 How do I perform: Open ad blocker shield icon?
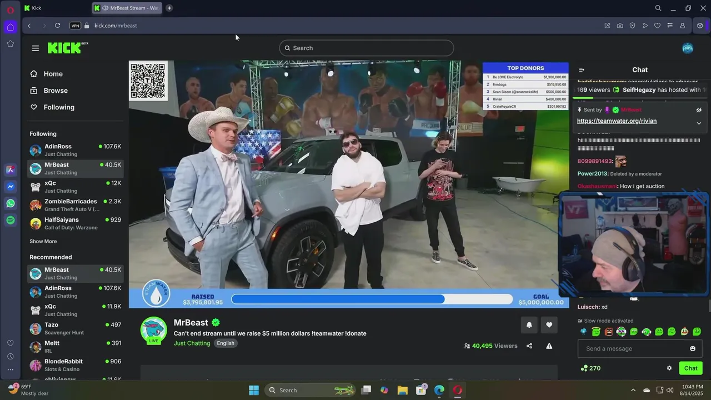[632, 26]
